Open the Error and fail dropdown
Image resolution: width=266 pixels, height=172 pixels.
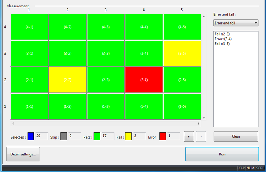236,23
